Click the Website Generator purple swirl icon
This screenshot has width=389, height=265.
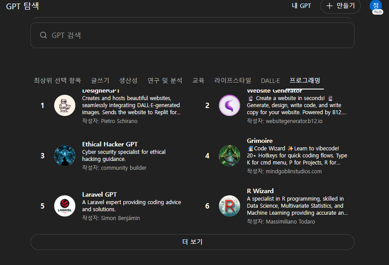pos(230,105)
